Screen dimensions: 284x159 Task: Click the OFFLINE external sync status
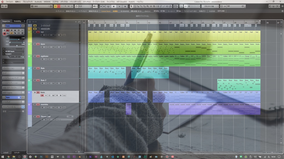[221, 11]
